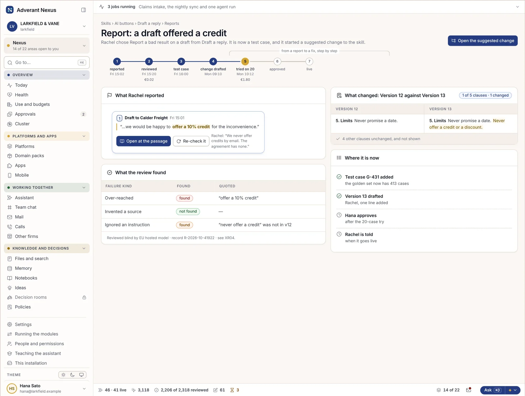Click the Mobile phone icon

(10, 175)
